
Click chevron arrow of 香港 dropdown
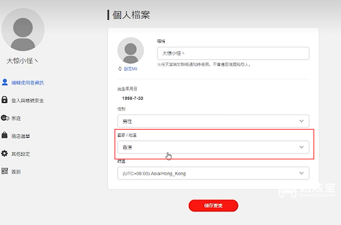point(301,147)
